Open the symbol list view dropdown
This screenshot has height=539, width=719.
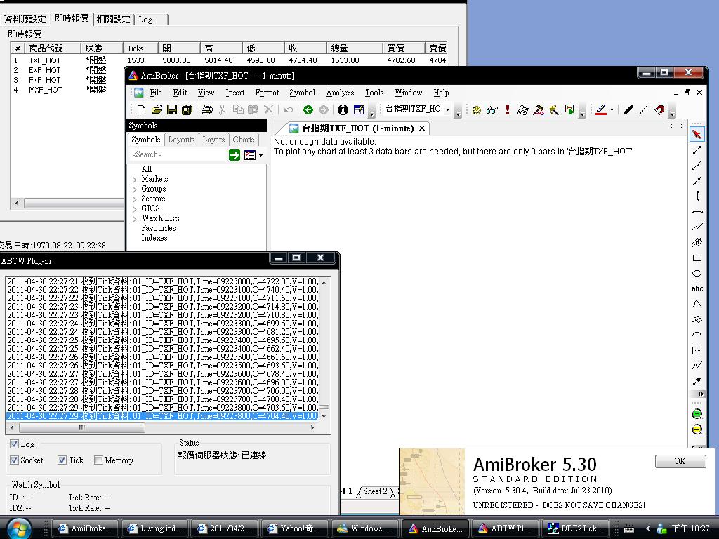[x=261, y=155]
